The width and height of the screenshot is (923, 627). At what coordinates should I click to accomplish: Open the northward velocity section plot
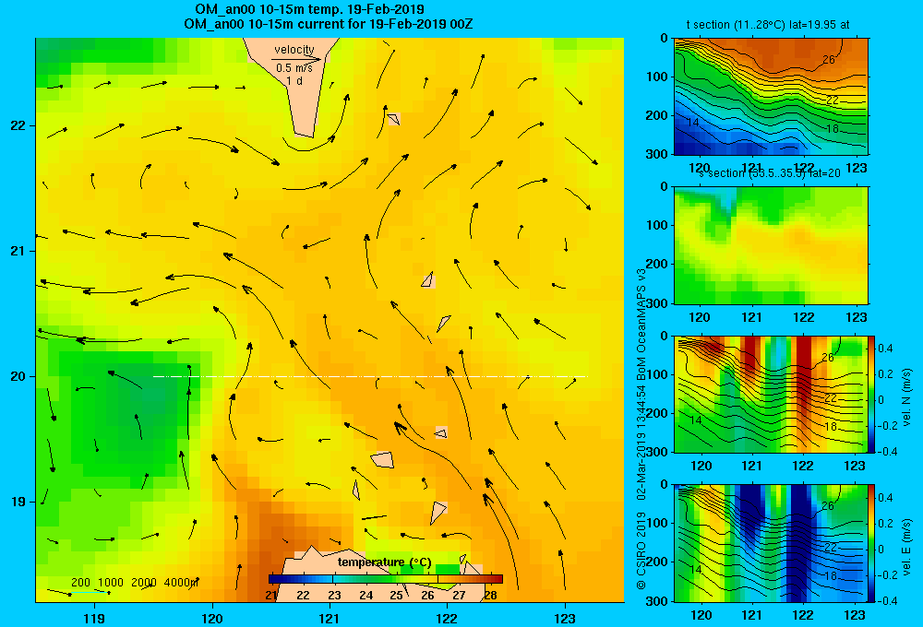tap(771, 394)
